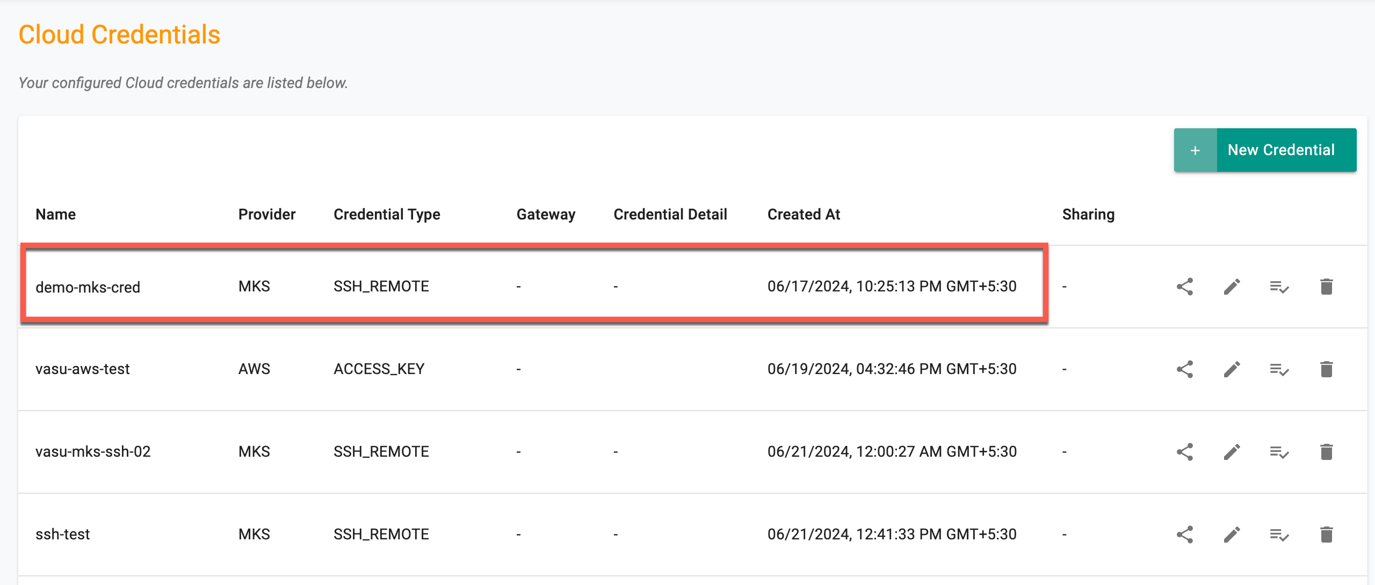The image size is (1375, 585).
Task: Click the Name column header
Action: (56, 214)
